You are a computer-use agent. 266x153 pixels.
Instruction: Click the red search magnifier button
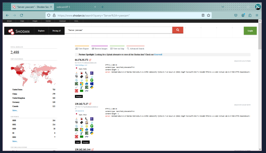coord(178,30)
